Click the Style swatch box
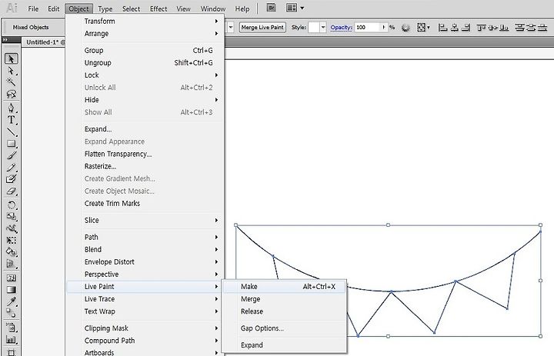The image size is (554, 356). pos(314,27)
